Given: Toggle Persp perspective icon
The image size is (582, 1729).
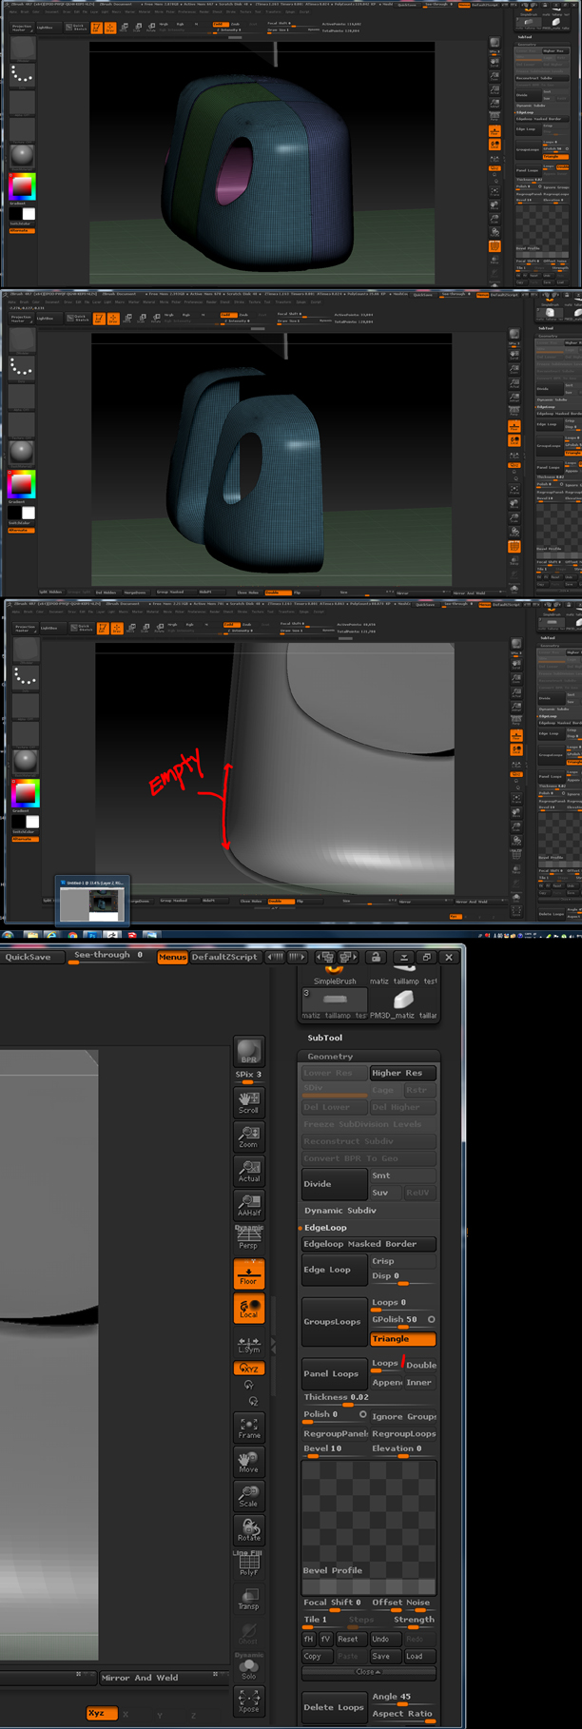Looking at the screenshot, I should pyautogui.click(x=249, y=1237).
